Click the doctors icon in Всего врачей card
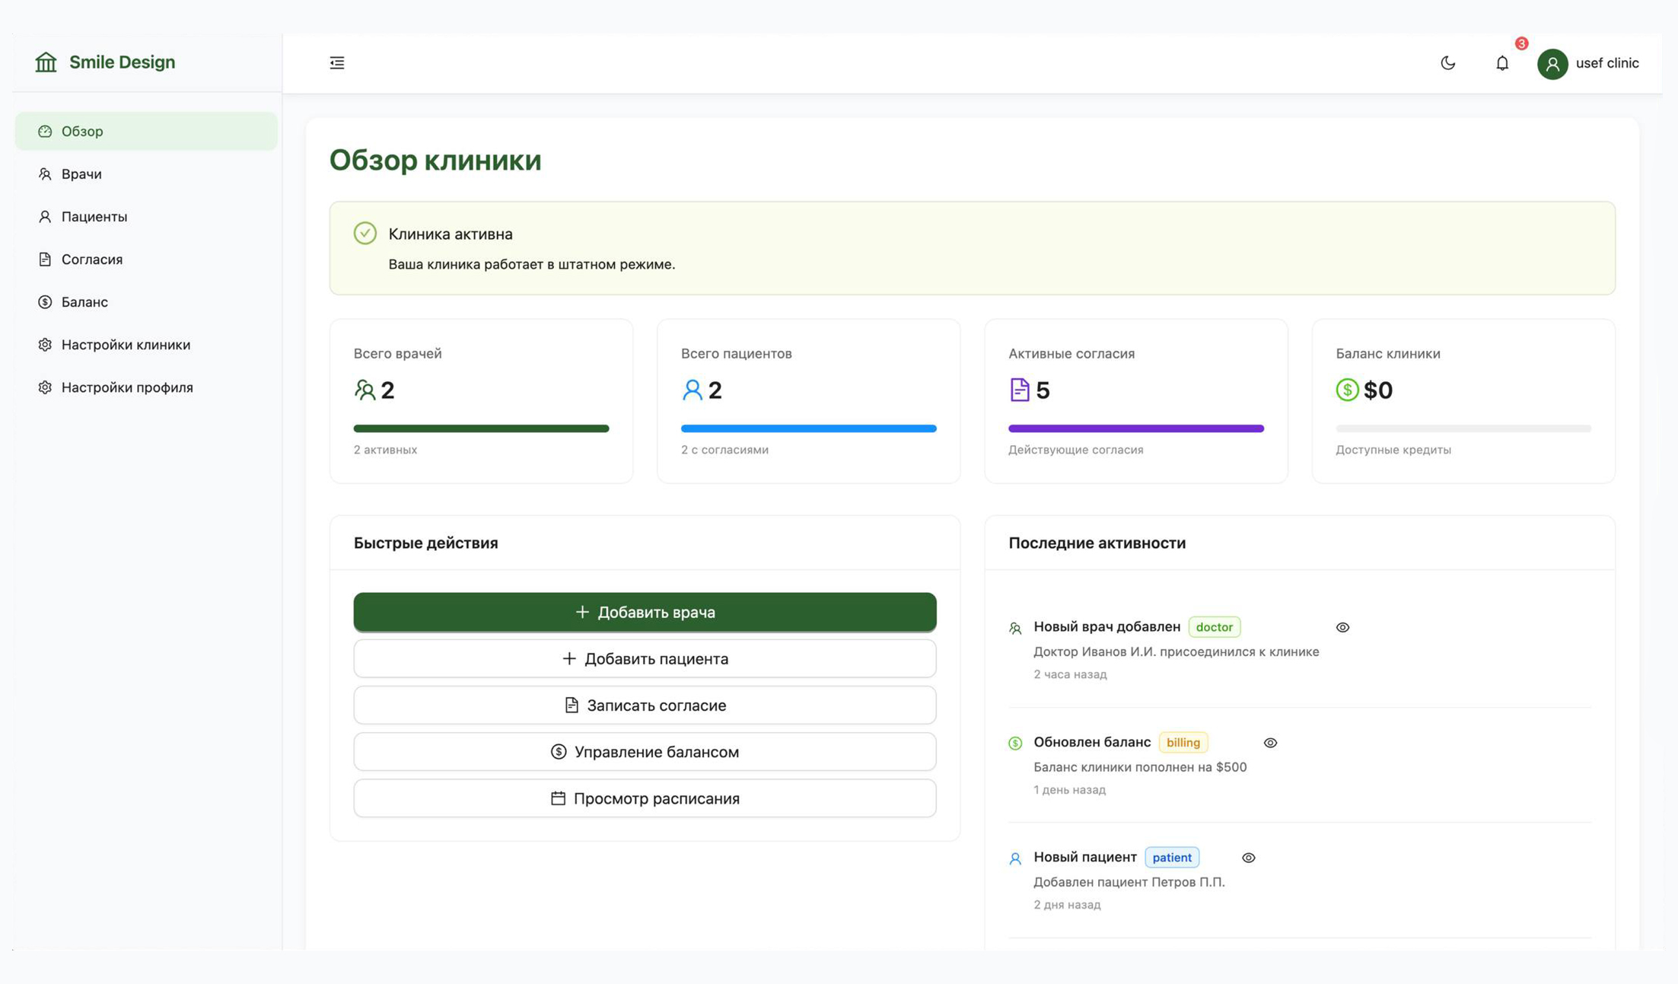The width and height of the screenshot is (1678, 984). pyautogui.click(x=365, y=390)
